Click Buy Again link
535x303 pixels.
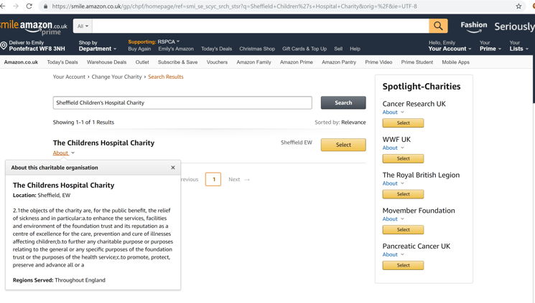tap(139, 49)
